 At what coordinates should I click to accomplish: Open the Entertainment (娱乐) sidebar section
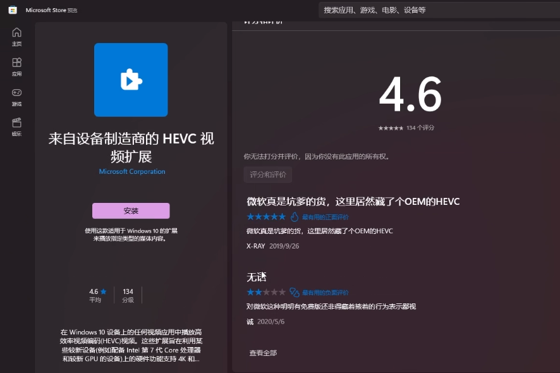tap(17, 127)
